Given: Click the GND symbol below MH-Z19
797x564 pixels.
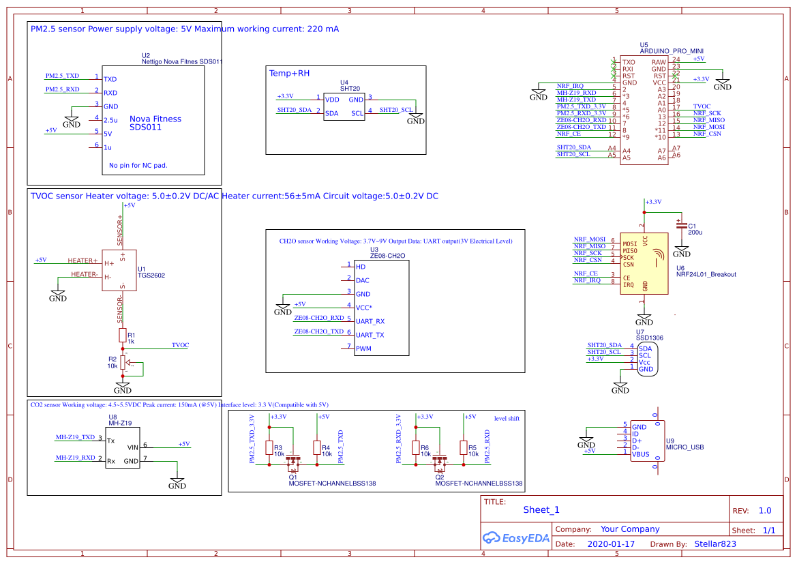Looking at the screenshot, I should pyautogui.click(x=177, y=483).
